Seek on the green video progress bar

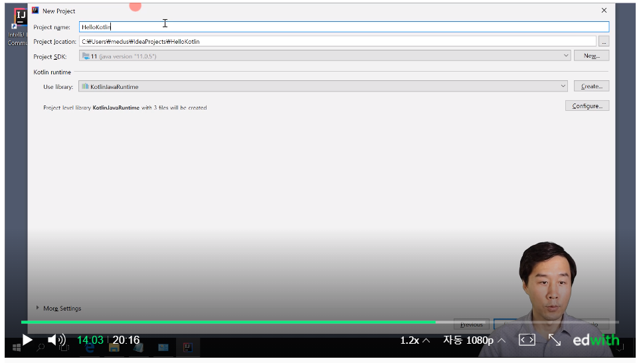229,323
